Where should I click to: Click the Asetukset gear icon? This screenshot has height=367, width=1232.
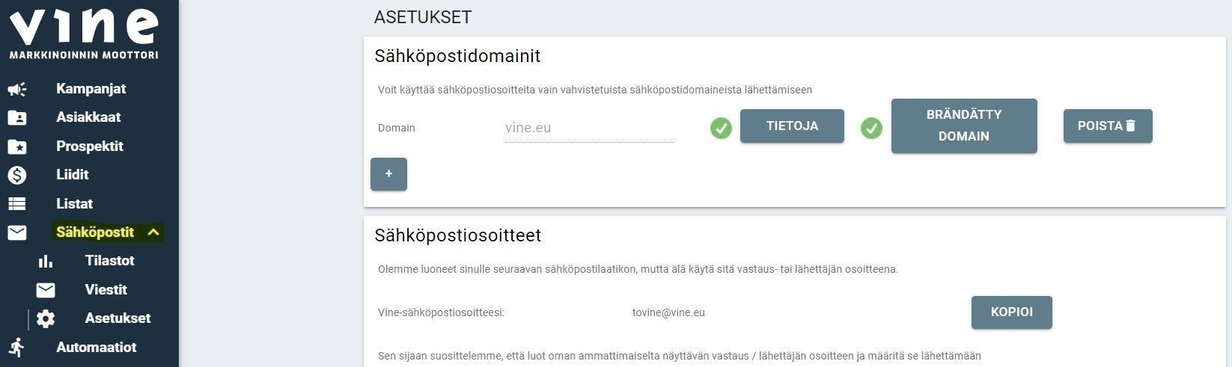click(46, 318)
